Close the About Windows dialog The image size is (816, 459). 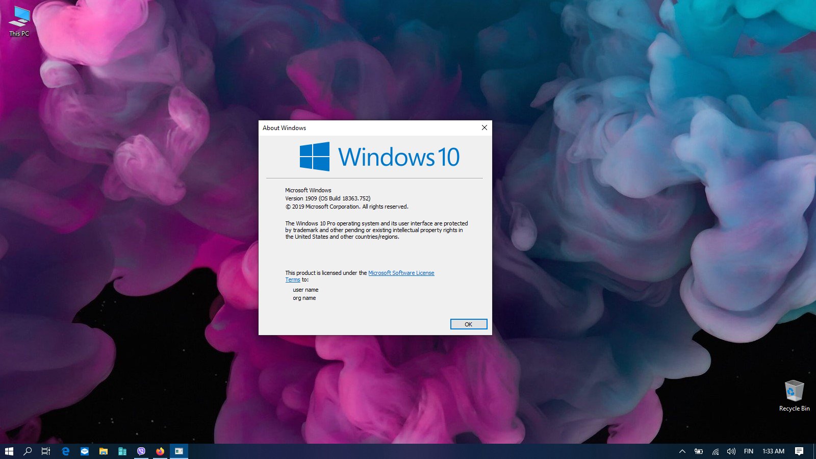pyautogui.click(x=484, y=127)
